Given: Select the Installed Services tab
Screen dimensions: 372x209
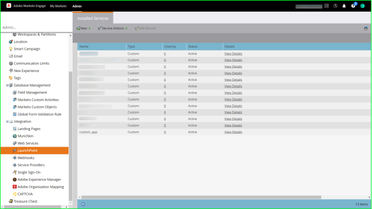Looking at the screenshot, I should (93, 18).
